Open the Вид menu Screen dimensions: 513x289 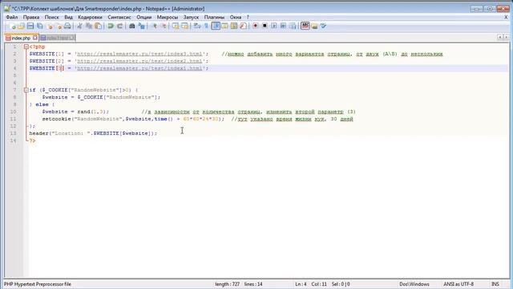68,17
